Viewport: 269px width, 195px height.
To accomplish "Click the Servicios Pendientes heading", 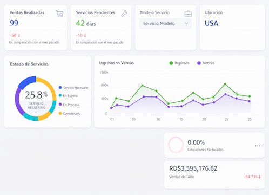I will [96, 12].
